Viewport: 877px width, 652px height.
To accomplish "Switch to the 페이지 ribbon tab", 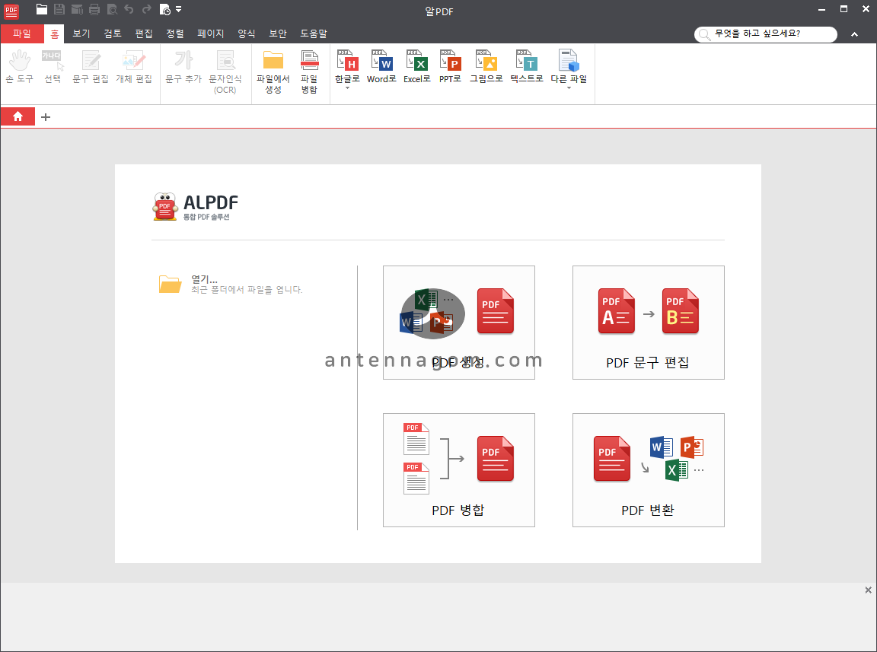I will 210,33.
